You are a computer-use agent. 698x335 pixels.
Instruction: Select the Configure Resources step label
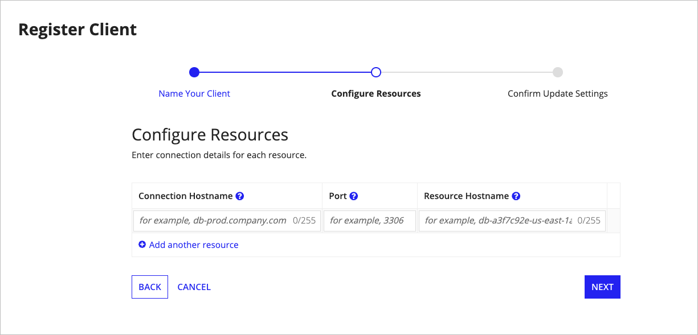pos(376,94)
